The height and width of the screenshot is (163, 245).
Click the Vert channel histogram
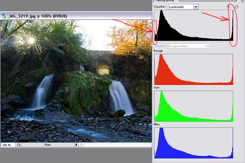pyautogui.click(x=194, y=106)
